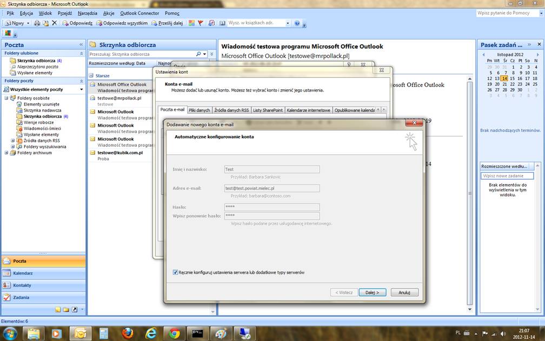
Task: Click the 'Przeszukaj: Skrzynka odbiorcza' search field
Action: 142,54
